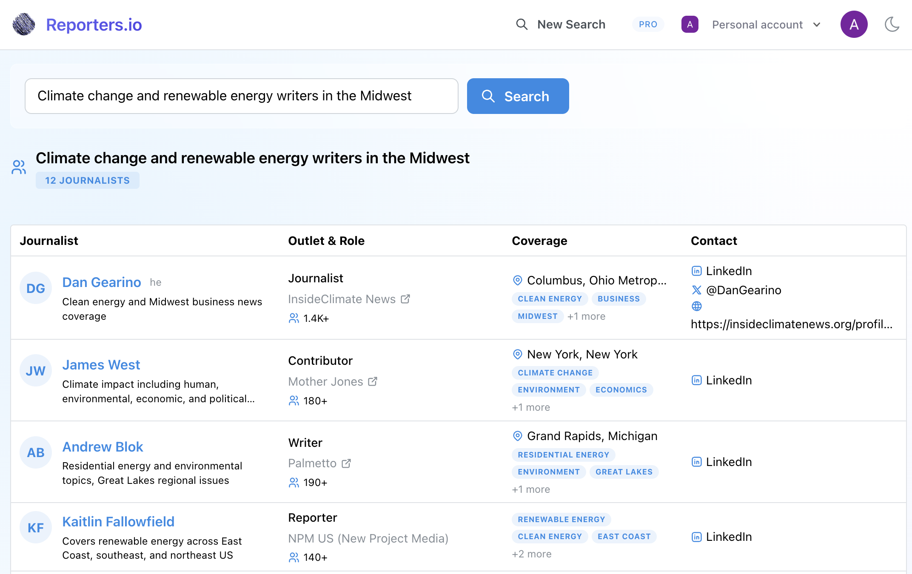This screenshot has width=912, height=574.
Task: Expand +1 more tags for James West
Action: point(531,407)
